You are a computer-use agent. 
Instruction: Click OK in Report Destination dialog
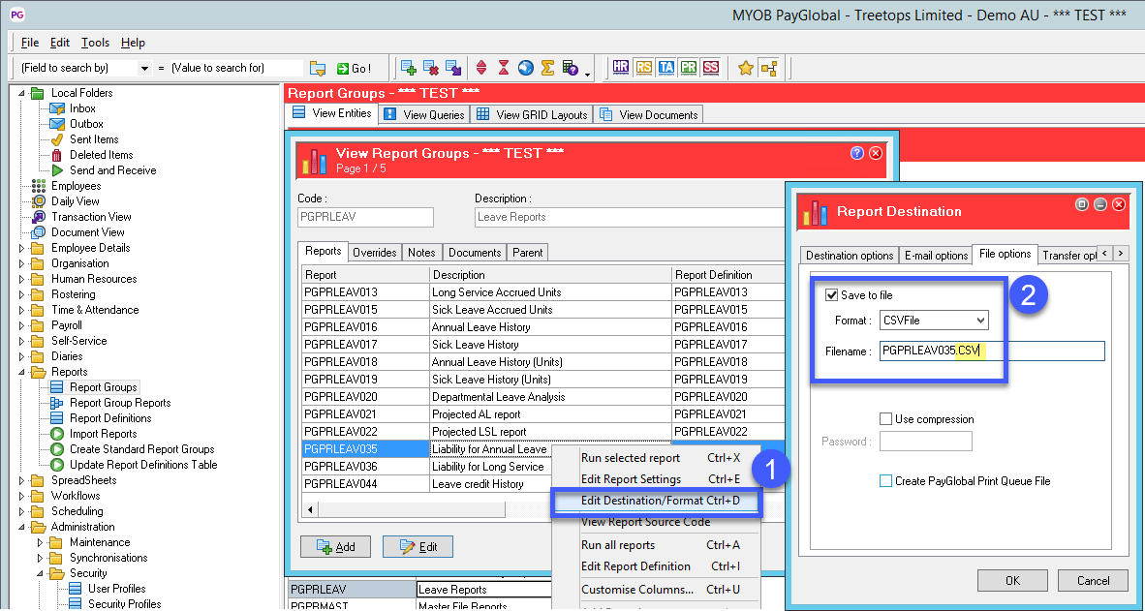[1012, 581]
